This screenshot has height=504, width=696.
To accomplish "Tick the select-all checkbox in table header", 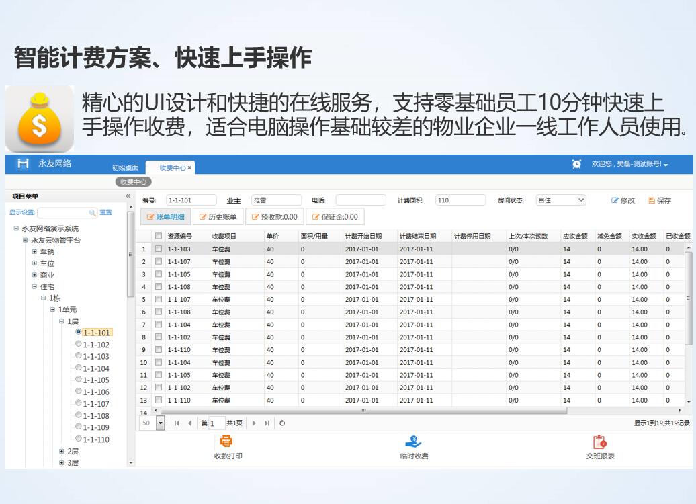I will [159, 236].
